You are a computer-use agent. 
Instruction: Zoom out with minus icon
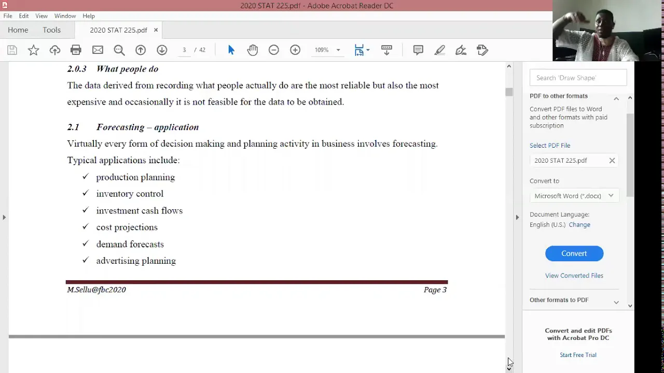tap(274, 50)
